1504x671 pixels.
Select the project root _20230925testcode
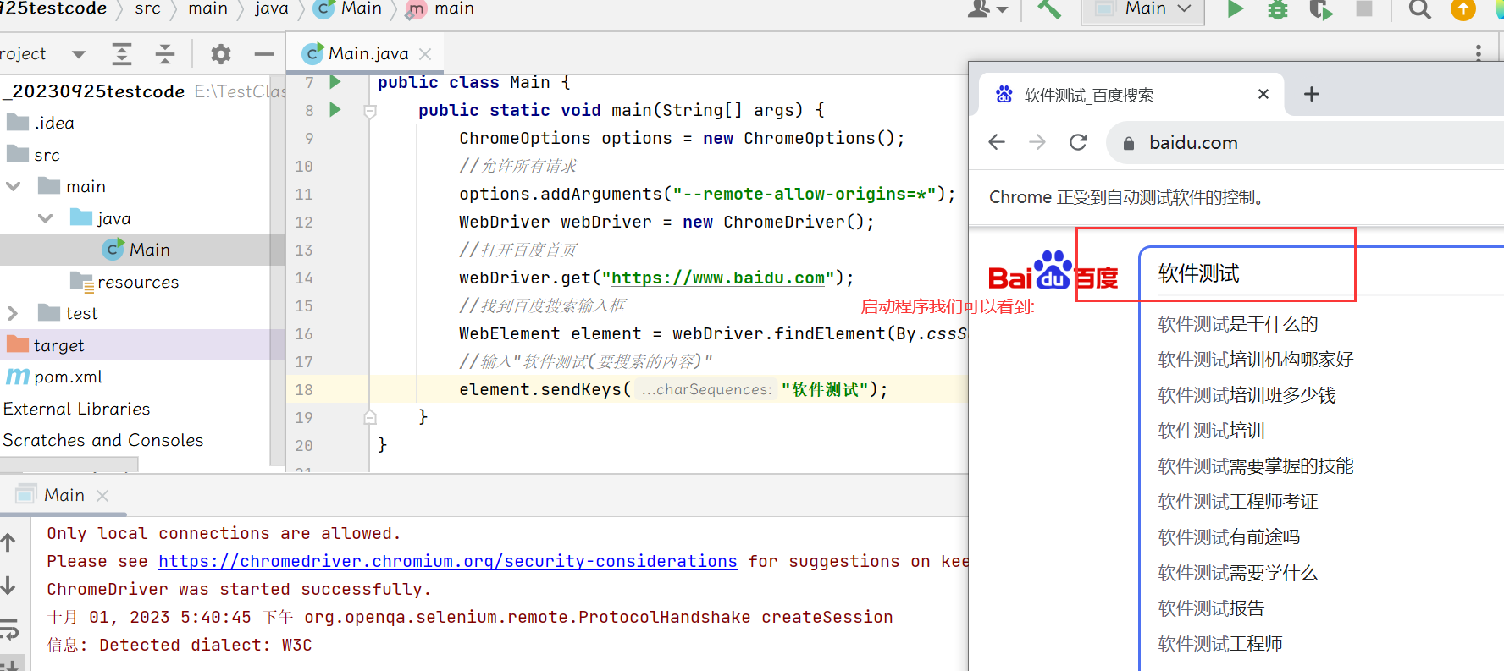click(x=93, y=91)
